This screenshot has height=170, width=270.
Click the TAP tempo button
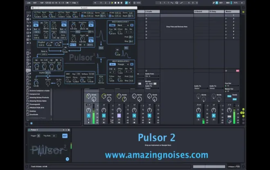(42, 3)
